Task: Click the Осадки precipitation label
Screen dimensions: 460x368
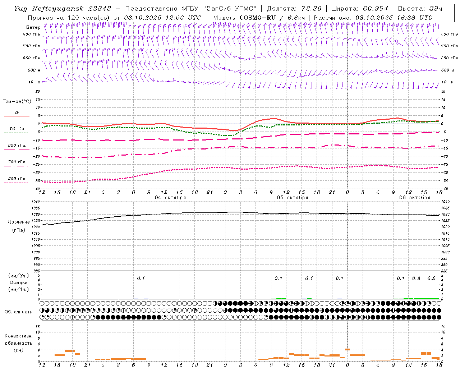Action: [x=19, y=282]
